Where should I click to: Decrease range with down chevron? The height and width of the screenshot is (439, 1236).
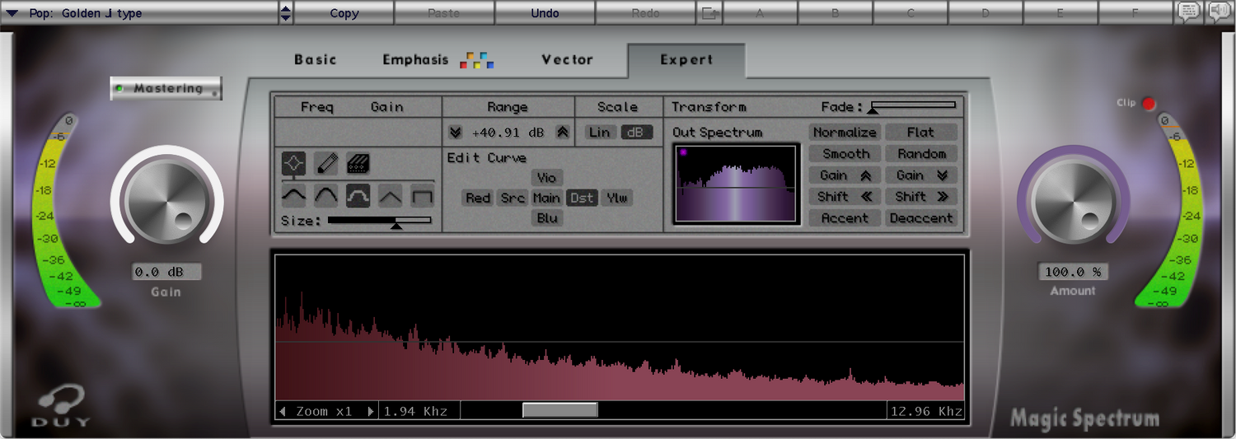click(456, 132)
